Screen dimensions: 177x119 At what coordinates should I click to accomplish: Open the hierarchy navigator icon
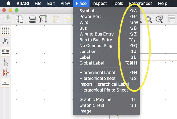coord(172,19)
